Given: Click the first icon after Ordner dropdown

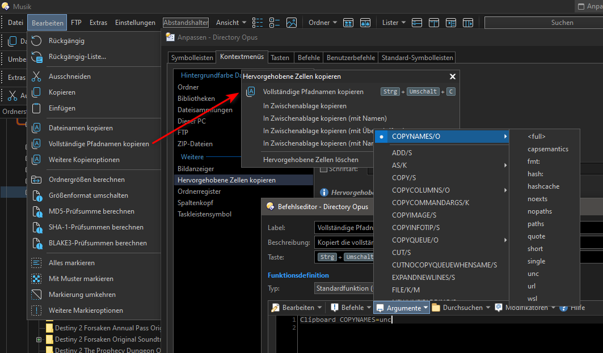Looking at the screenshot, I should point(348,23).
